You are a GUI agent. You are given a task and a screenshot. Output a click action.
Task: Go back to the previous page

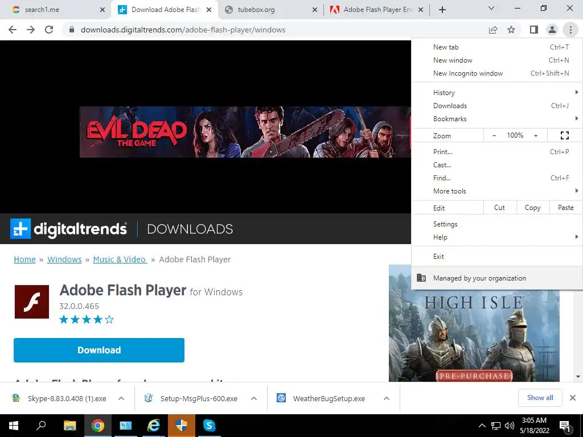(13, 30)
